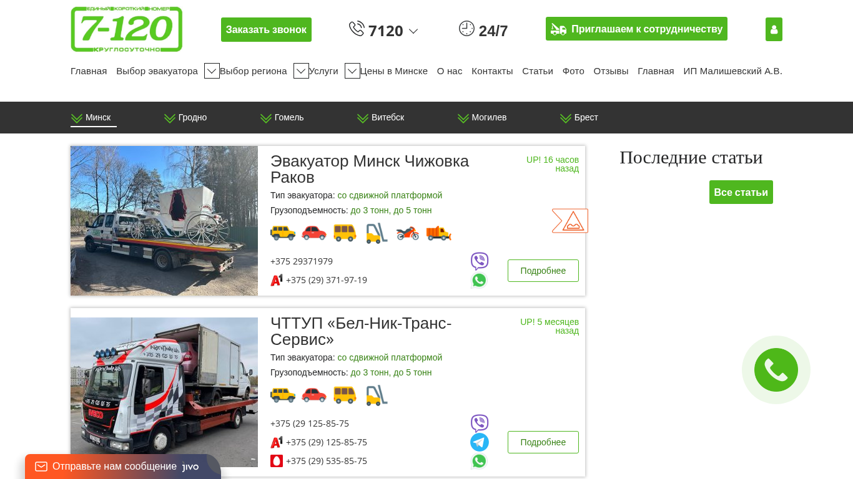Image resolution: width=853 pixels, height=479 pixels.
Task: Switch to the Витебск city tab
Action: pyautogui.click(x=380, y=117)
